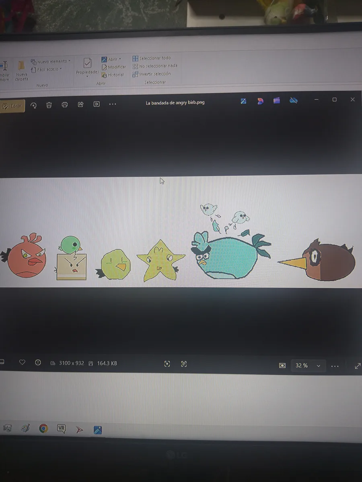Image resolution: width=362 pixels, height=482 pixels.
Task: Delete the image using the trash icon
Action: click(49, 105)
